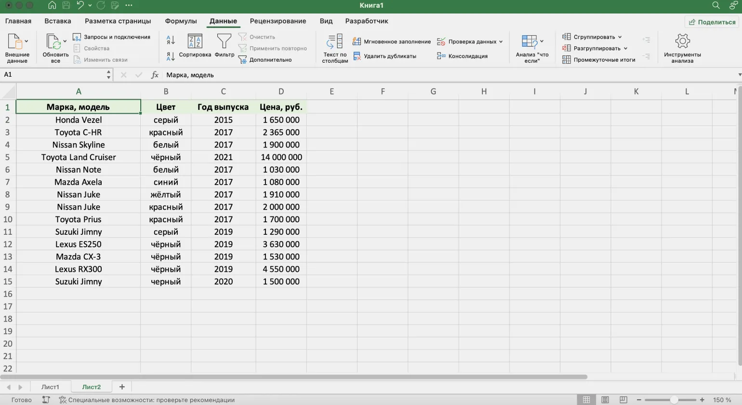Click the Name Box showing A1

[x=53, y=75]
